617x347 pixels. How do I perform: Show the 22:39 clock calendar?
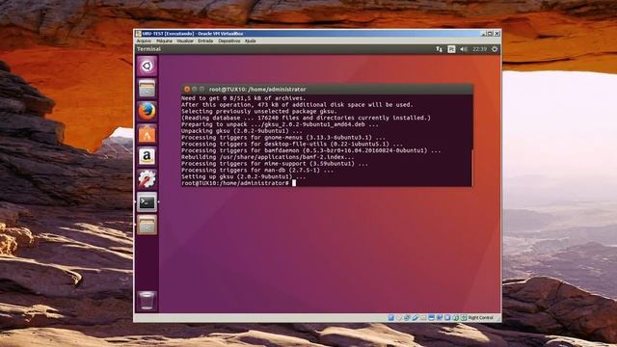(480, 49)
